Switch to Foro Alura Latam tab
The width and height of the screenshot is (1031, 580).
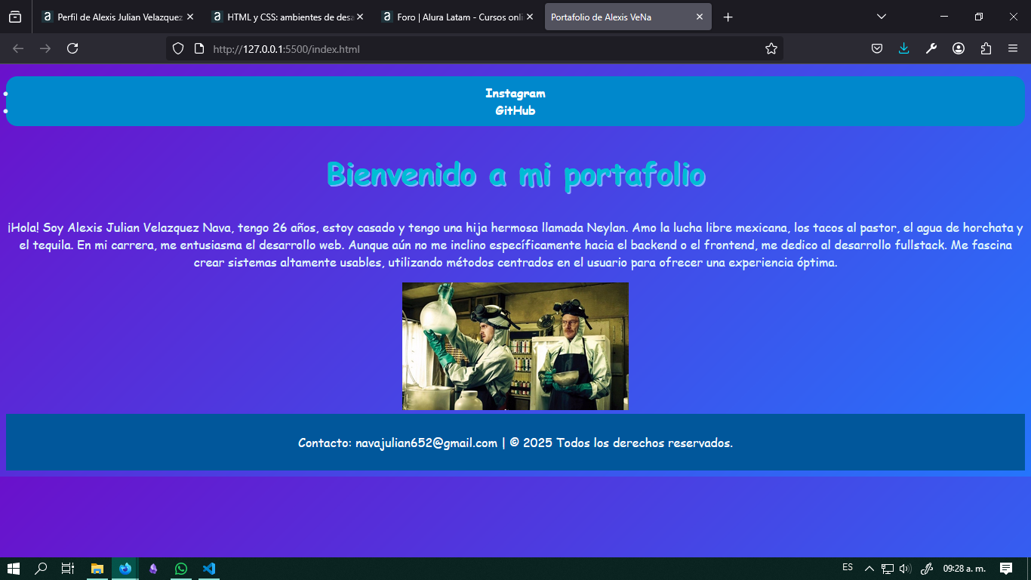coord(458,17)
